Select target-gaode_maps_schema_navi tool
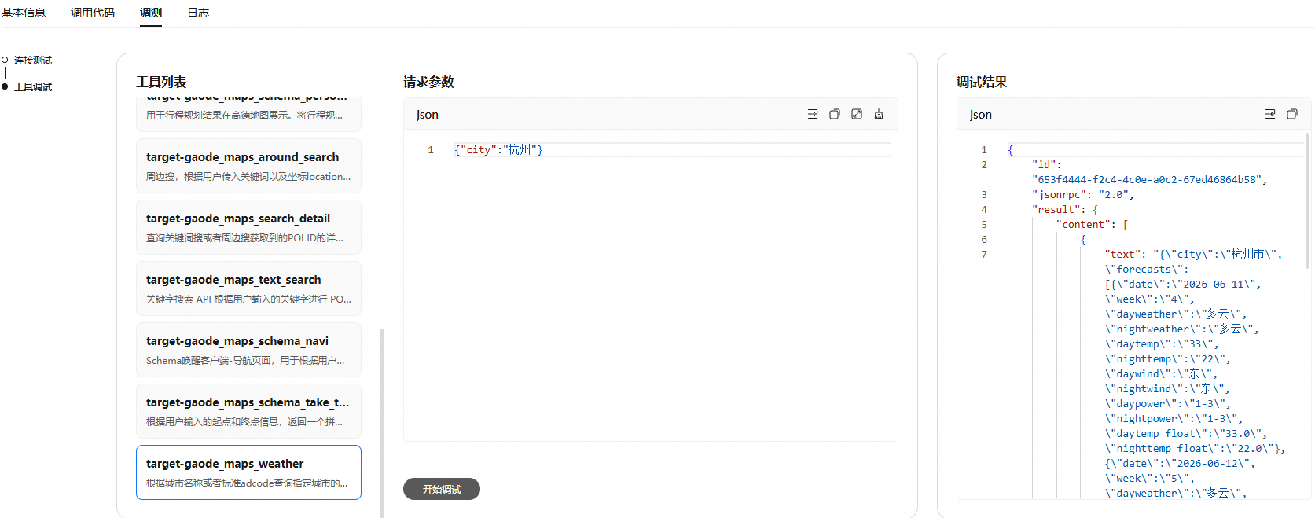 [248, 350]
